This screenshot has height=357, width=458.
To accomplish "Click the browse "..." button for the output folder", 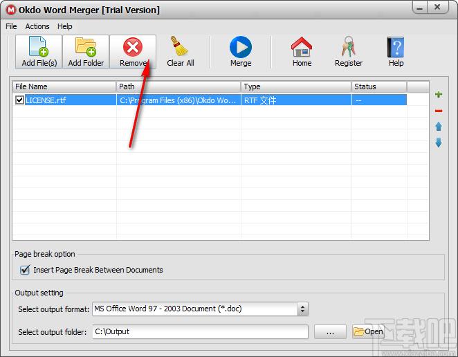I will 330,331.
